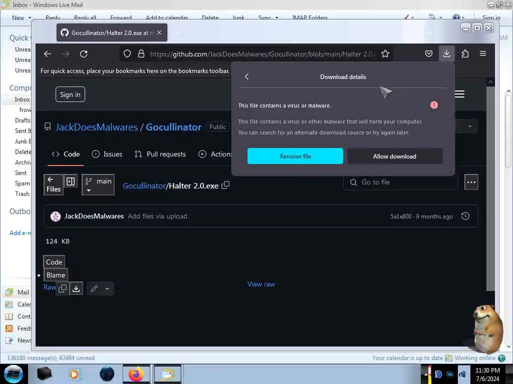Select the Blame view button
Image resolution: width=513 pixels, height=384 pixels.
click(x=56, y=275)
